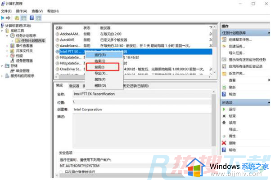Collapse the 存储 tree node
271x180 pixels.
(2, 66)
